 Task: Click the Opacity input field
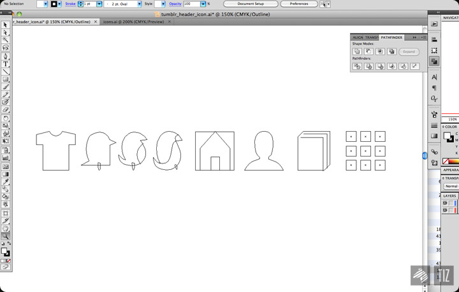[x=191, y=4]
